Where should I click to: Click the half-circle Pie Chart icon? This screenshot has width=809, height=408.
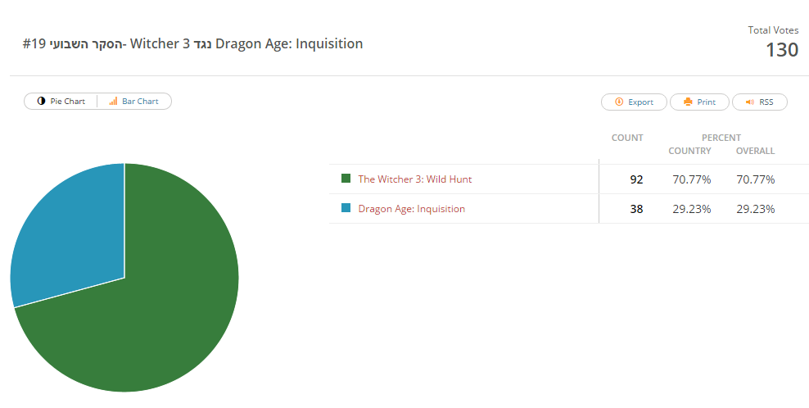point(41,102)
